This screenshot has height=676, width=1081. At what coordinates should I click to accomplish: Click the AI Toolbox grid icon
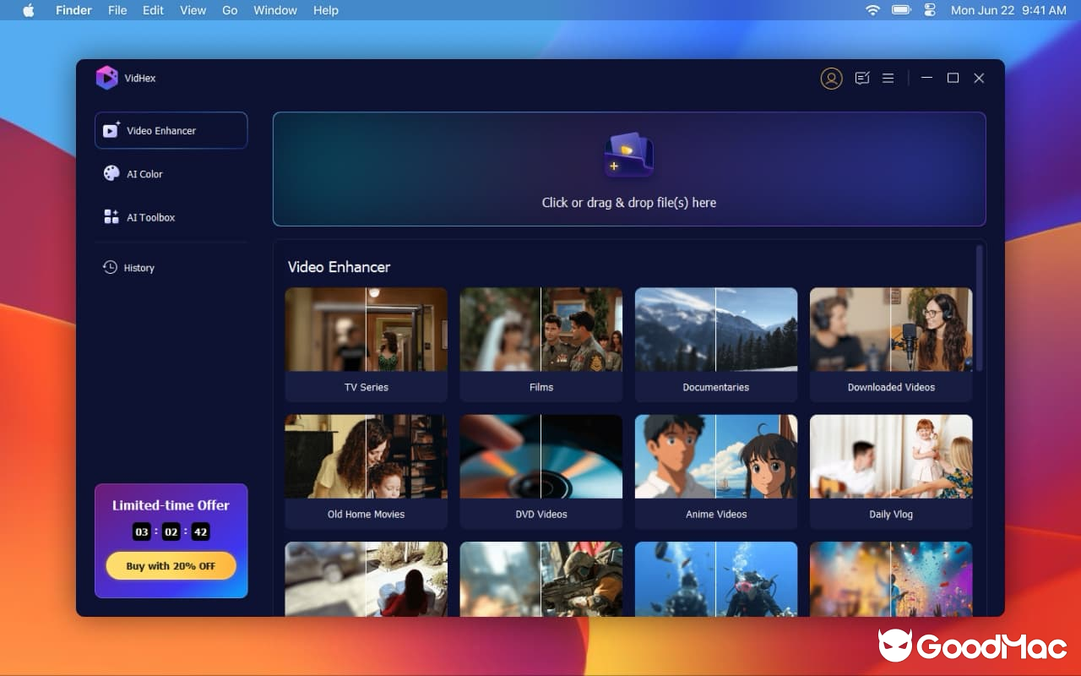[111, 217]
